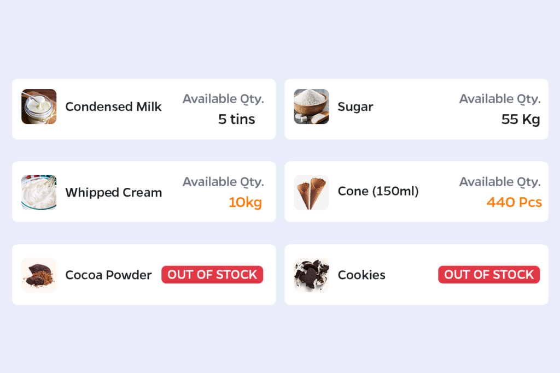Click Available Qty. label on Sugar card

[500, 99]
